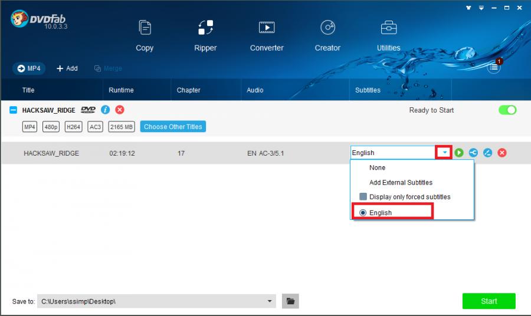531x316 pixels.
Task: Click the English subtitles selection field
Action: click(393, 153)
